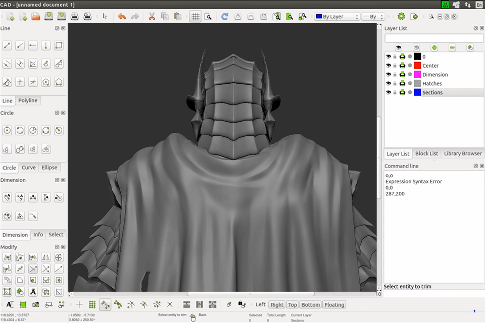Viewport: 485px width, 323px height.
Task: Open the By Layer color dropdown
Action: click(x=337, y=16)
